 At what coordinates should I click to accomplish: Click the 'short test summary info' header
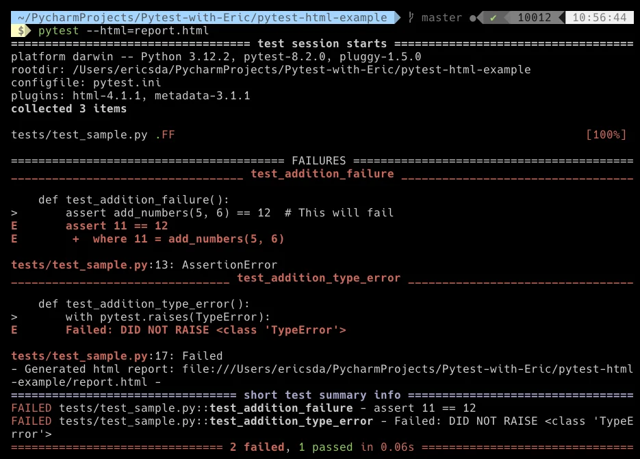click(322, 395)
